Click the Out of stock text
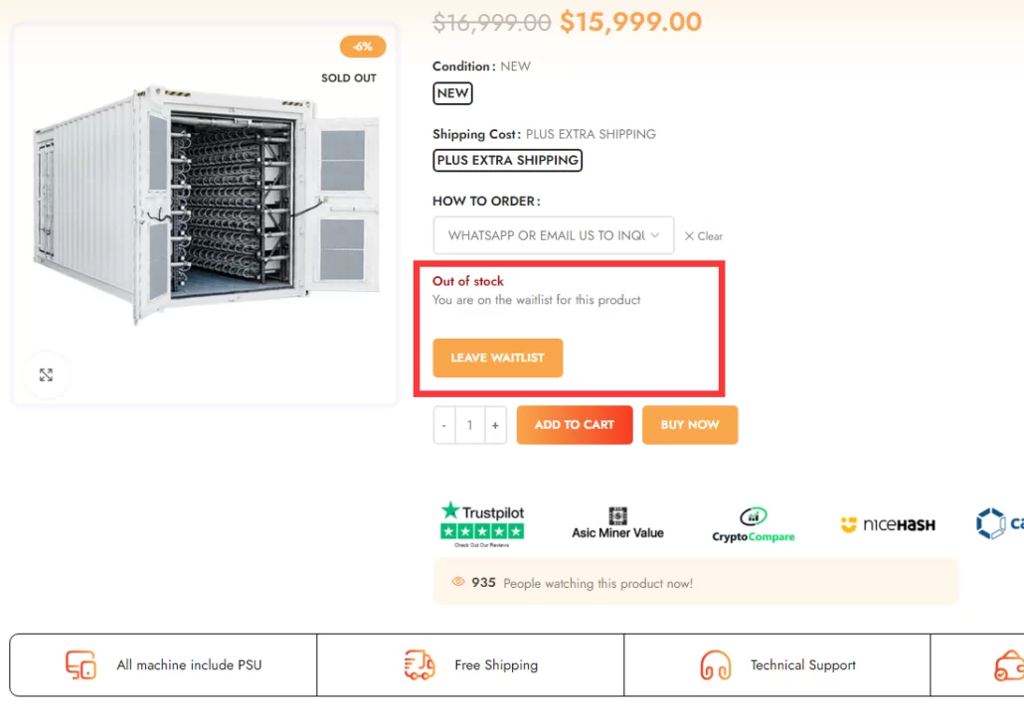 click(x=468, y=281)
